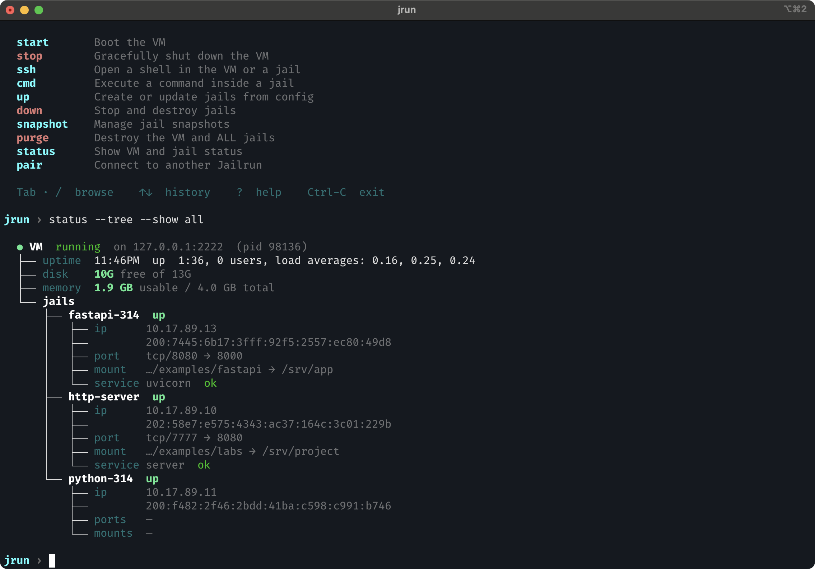Click 'Destroy the VM and ALL jails' text

(185, 138)
